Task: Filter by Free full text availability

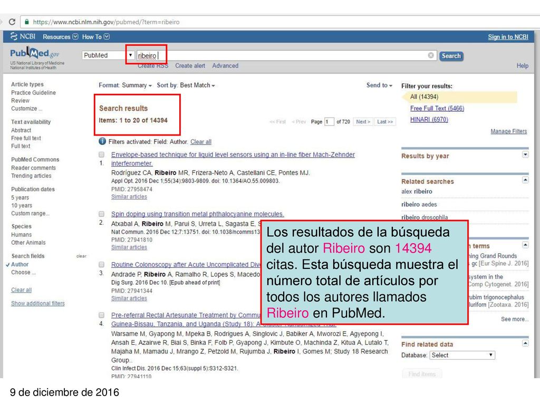Action: tap(26, 138)
